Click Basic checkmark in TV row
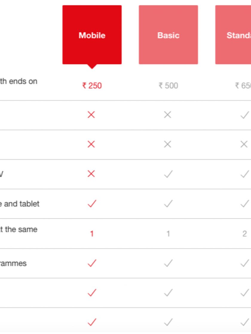This screenshot has width=251, height=334. [168, 174]
